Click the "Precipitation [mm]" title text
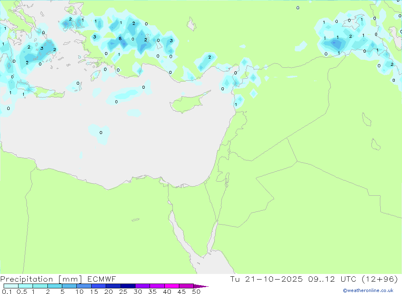The width and height of the screenshot is (402, 294). pos(41,279)
